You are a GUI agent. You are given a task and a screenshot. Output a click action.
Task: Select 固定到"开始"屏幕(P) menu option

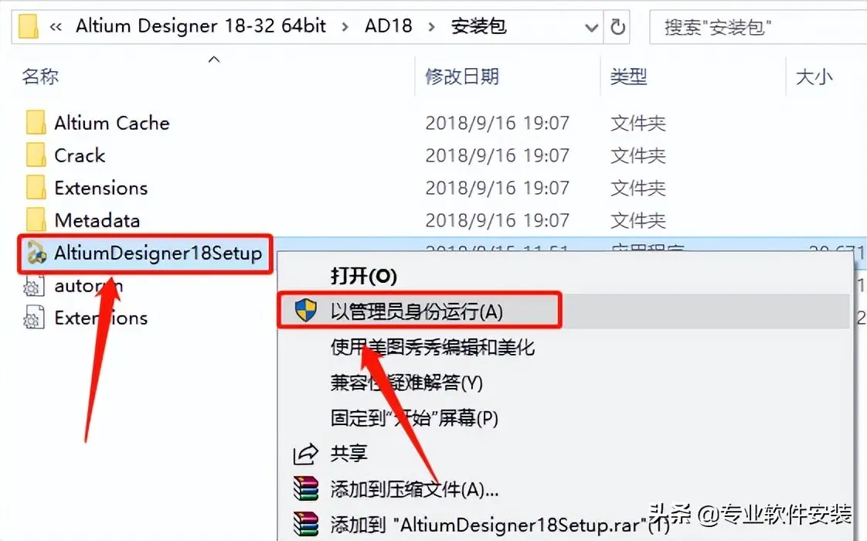(x=414, y=417)
